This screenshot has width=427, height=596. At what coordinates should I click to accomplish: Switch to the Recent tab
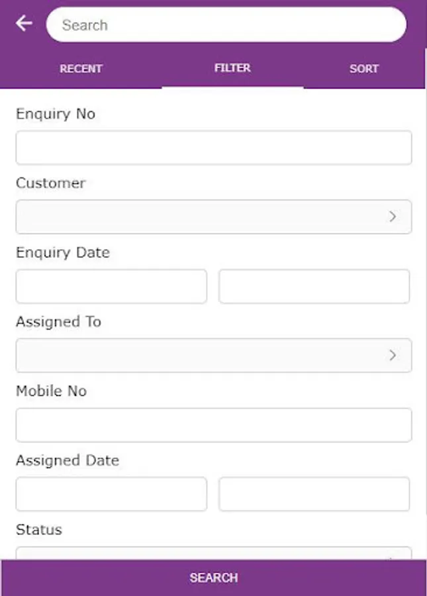pyautogui.click(x=81, y=68)
